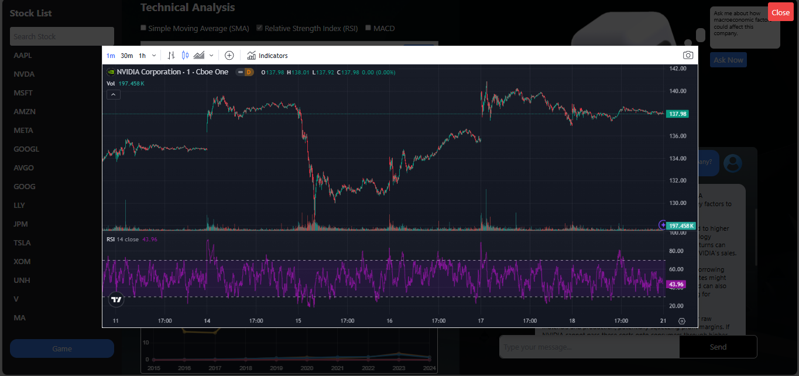This screenshot has height=376, width=799.
Task: Open chart settings gear near time axis
Action: [x=682, y=321]
